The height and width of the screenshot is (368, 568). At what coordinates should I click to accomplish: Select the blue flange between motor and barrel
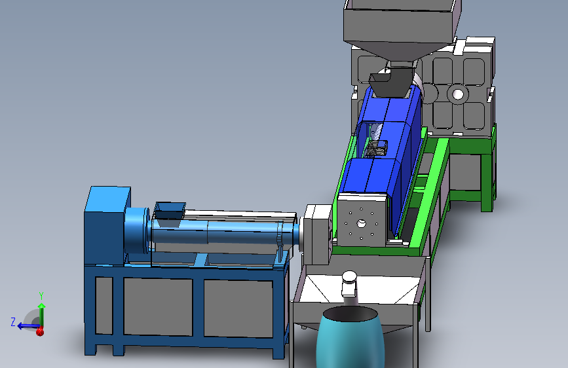click(x=137, y=230)
